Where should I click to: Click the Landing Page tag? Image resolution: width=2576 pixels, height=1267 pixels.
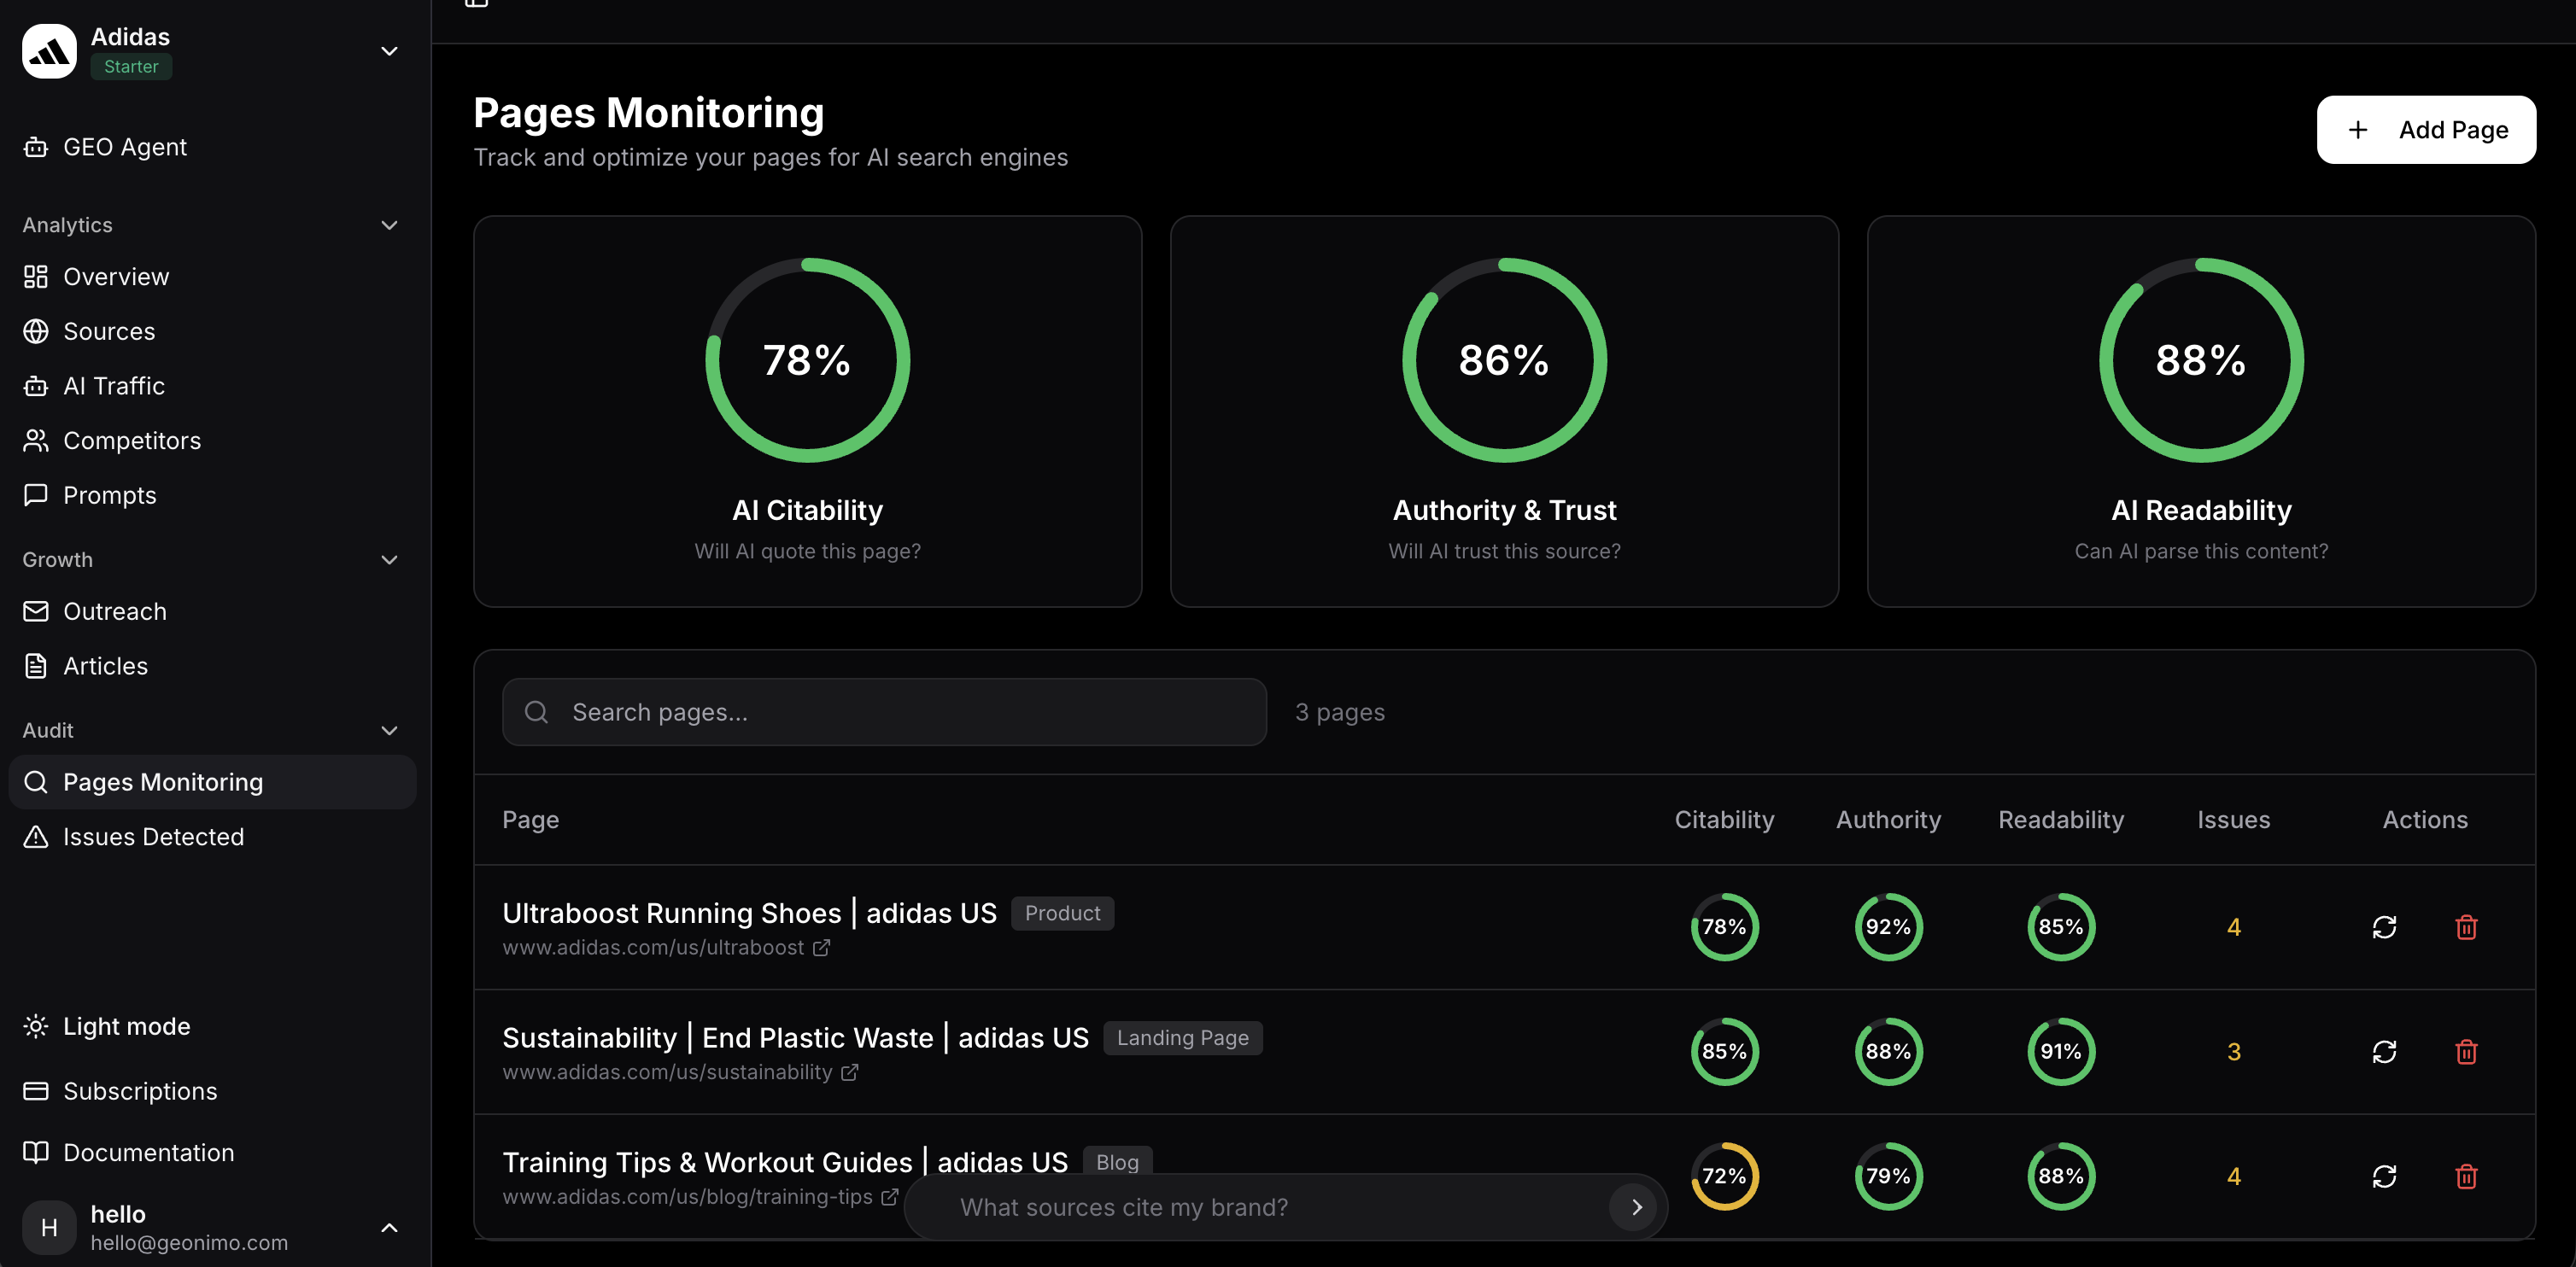click(1182, 1038)
